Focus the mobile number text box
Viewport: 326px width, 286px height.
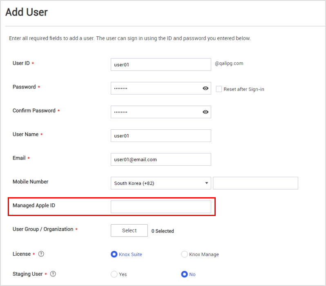coord(255,183)
